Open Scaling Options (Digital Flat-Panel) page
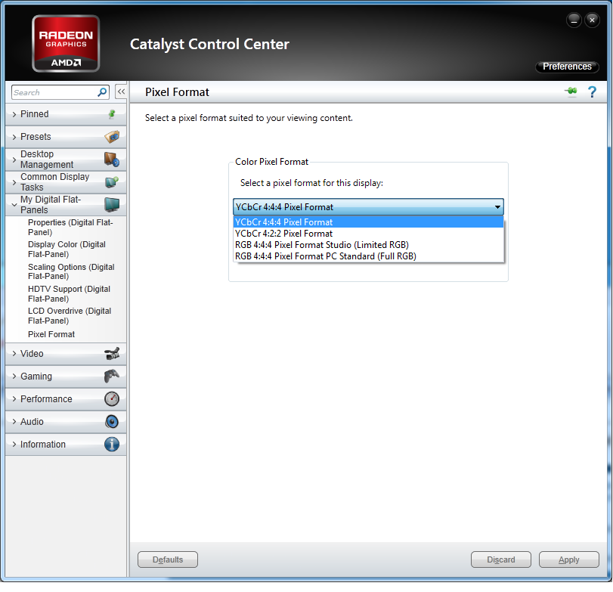 [x=71, y=271]
